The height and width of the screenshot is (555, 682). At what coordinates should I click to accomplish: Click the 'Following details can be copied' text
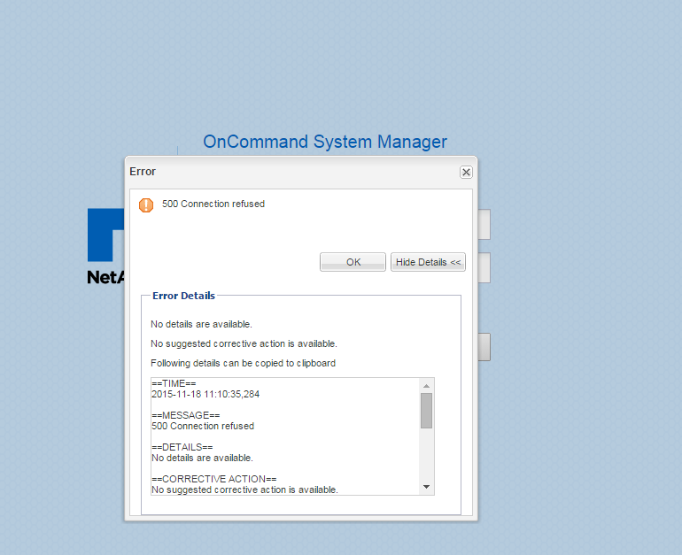coord(243,363)
